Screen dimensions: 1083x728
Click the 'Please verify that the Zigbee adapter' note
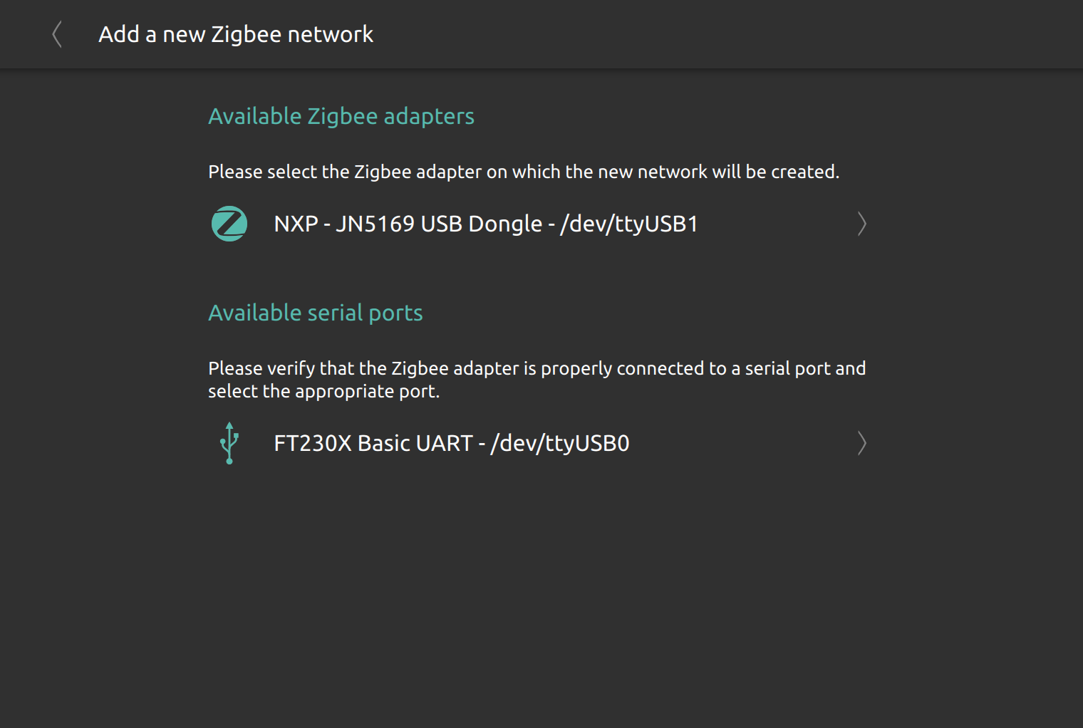pos(537,380)
